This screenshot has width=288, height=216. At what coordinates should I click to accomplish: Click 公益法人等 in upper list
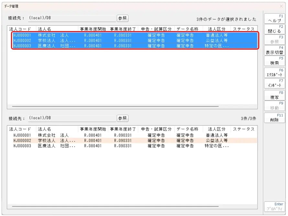[x=217, y=40]
